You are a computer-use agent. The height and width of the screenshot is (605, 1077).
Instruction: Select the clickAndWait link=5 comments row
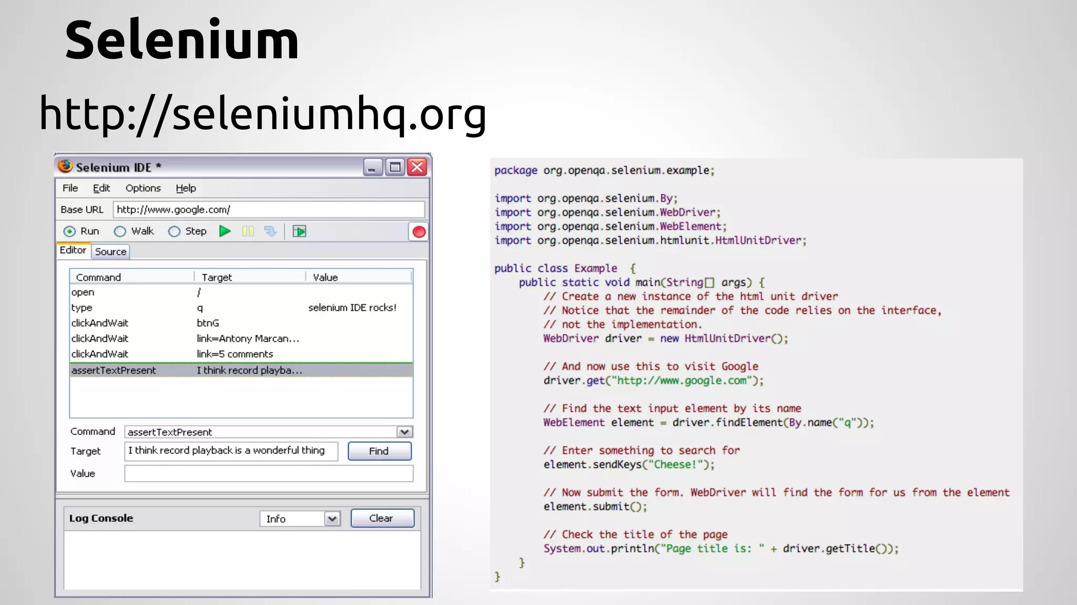(241, 354)
